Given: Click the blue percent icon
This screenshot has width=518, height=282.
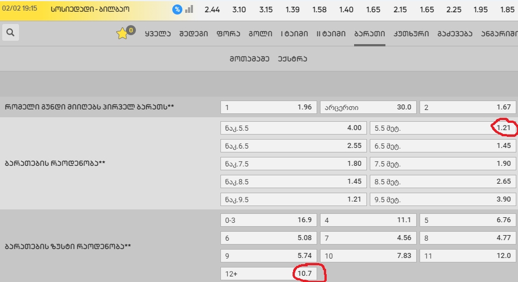Looking at the screenshot, I should [177, 9].
